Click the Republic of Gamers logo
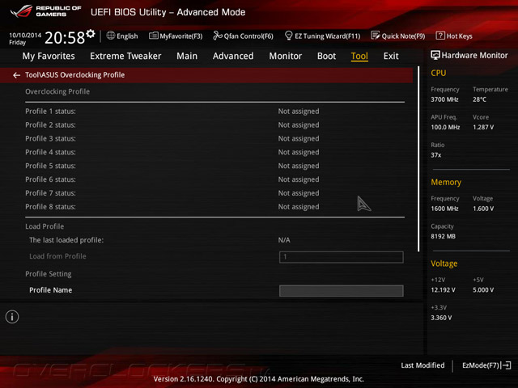The image size is (518, 388). (x=45, y=11)
